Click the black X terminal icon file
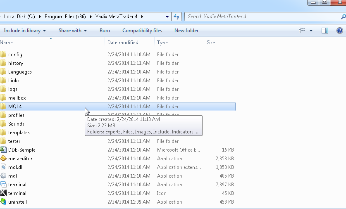Image resolution: width=346 pixels, height=209 pixels. tap(3, 193)
